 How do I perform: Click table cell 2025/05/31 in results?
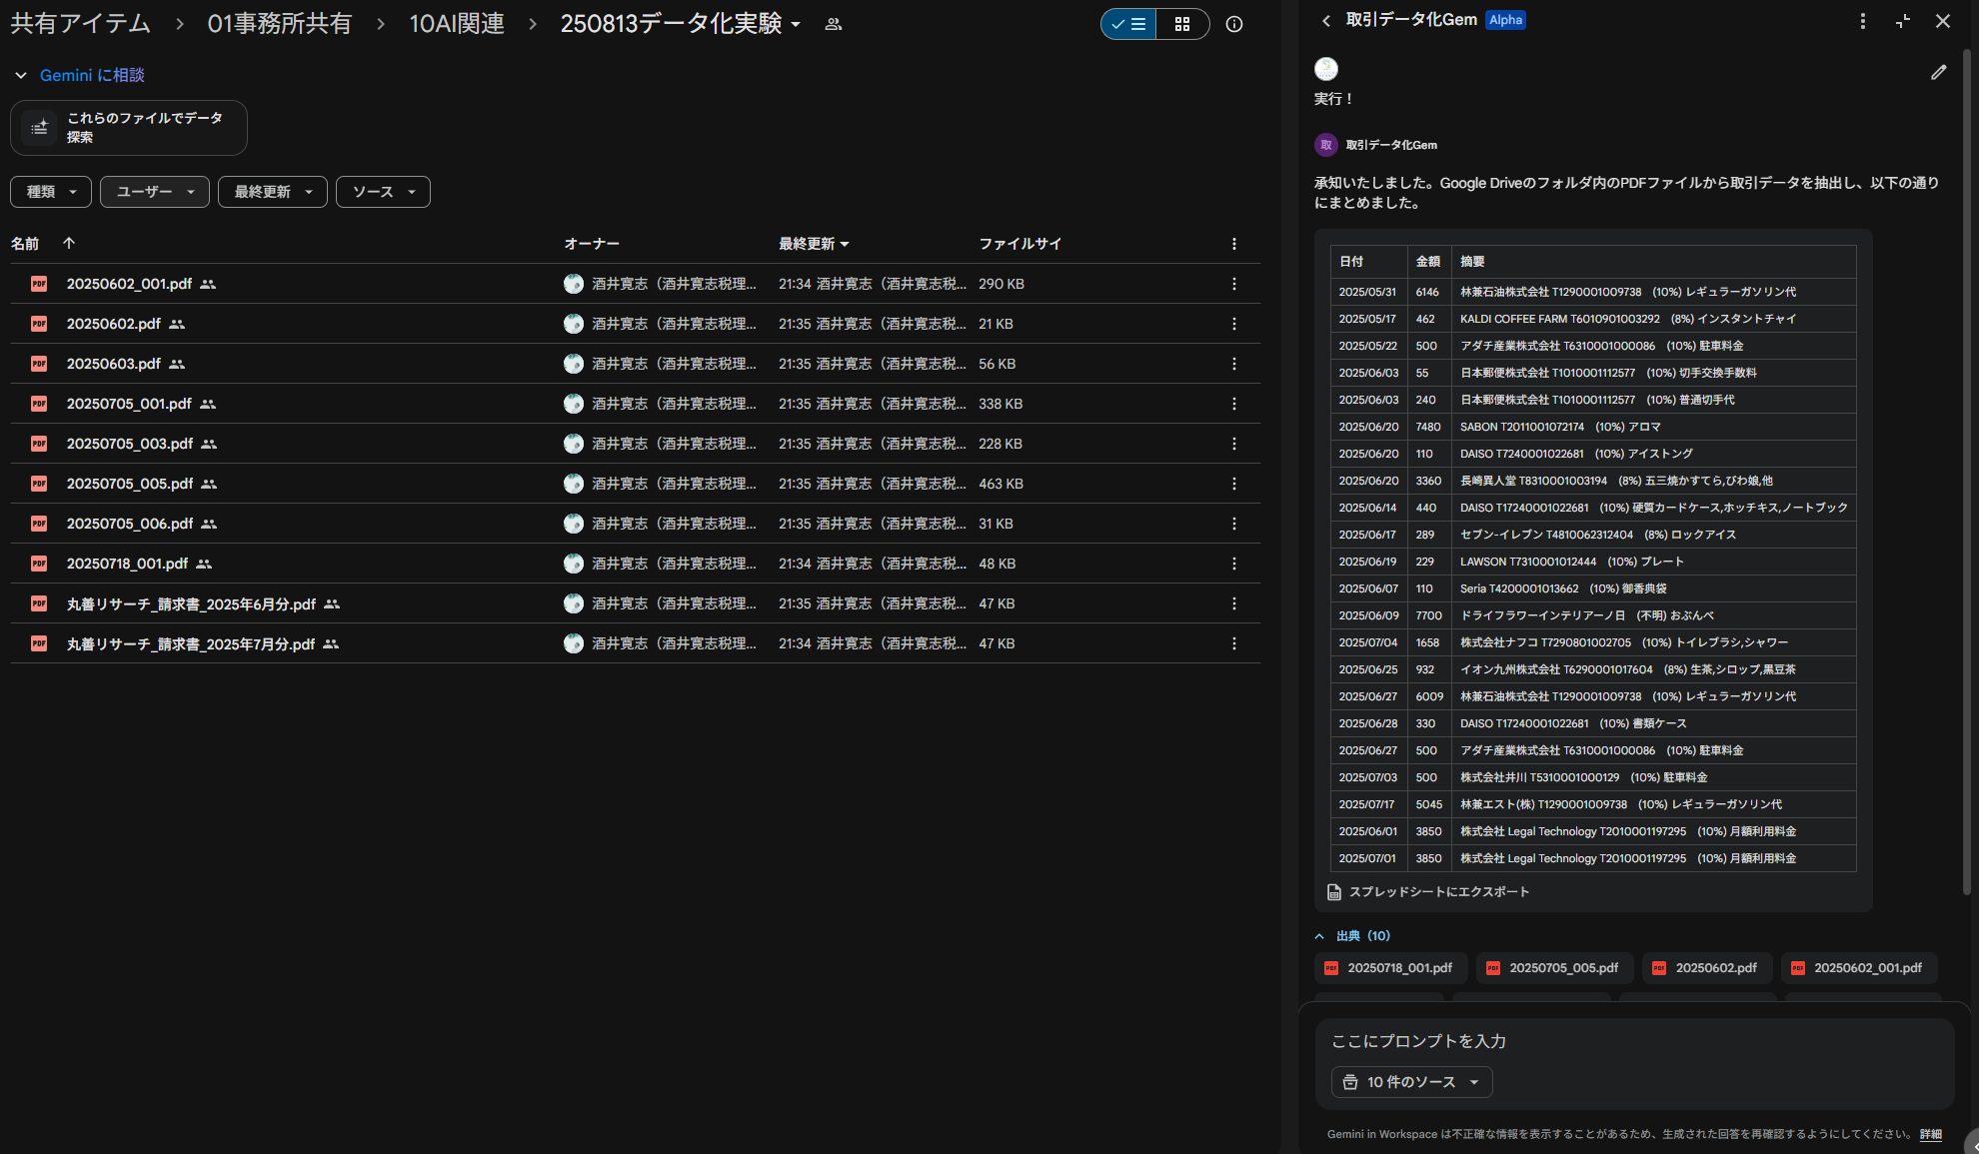(1368, 292)
